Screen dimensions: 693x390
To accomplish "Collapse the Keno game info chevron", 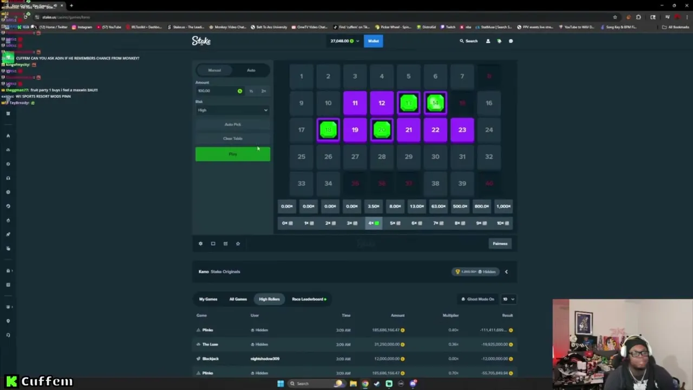I will coord(506,271).
